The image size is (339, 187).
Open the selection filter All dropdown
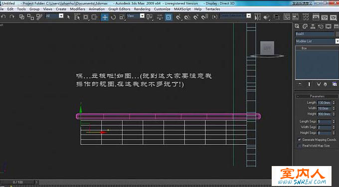click(x=54, y=16)
